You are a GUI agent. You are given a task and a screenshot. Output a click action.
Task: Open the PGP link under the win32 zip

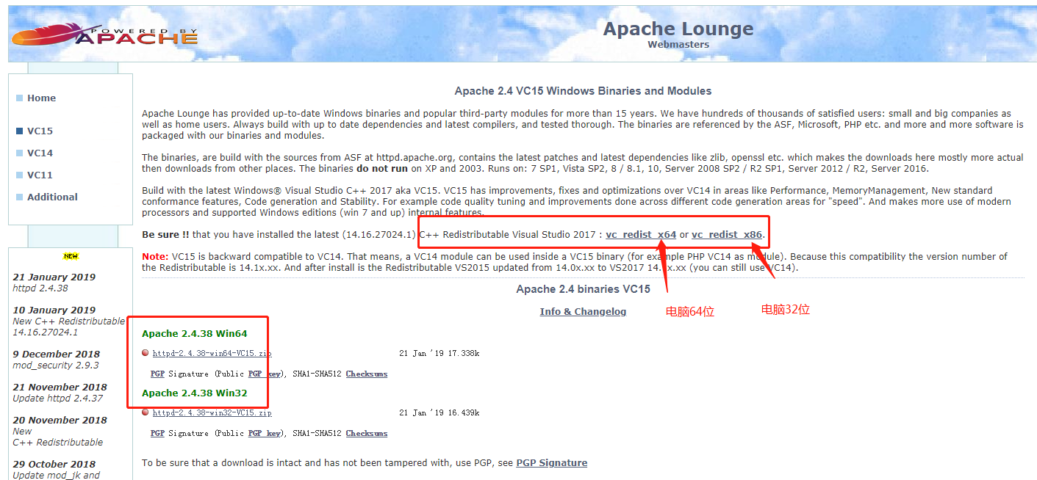click(157, 433)
